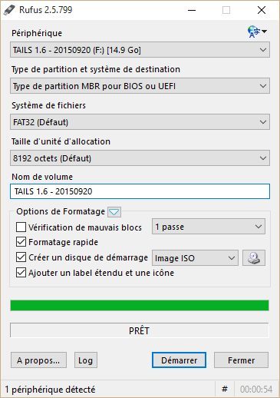Open Taille d'unité d'allocation dropdown
The image size is (280, 398).
[x=140, y=158]
